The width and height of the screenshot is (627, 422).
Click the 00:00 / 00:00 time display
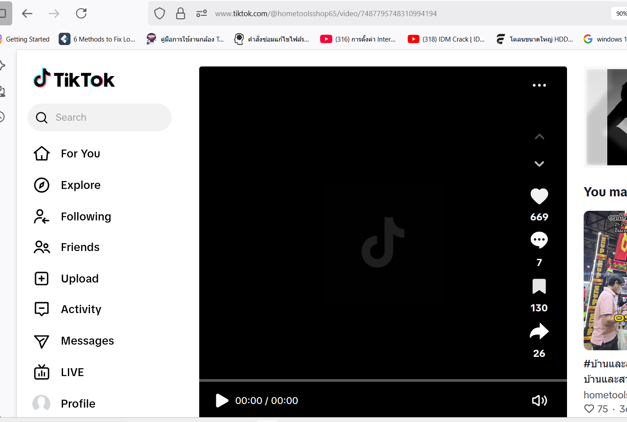(x=267, y=401)
